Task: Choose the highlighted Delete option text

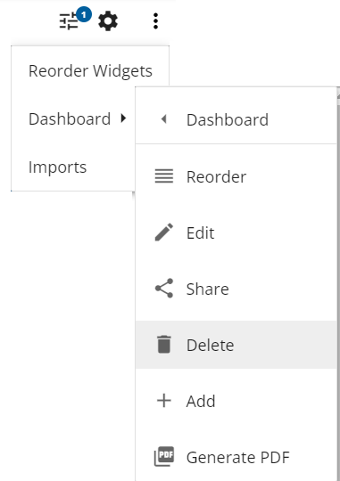Action: (211, 345)
